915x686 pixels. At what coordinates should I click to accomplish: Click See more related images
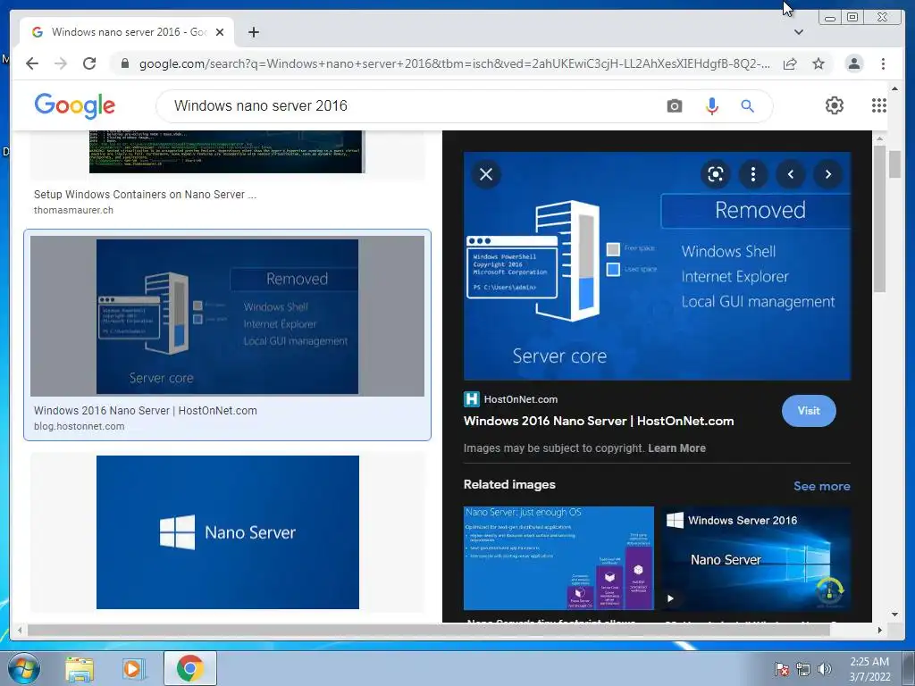[822, 486]
